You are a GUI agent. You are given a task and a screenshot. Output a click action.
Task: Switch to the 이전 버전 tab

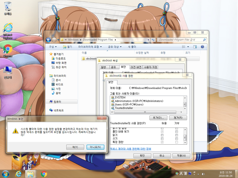click(136, 67)
